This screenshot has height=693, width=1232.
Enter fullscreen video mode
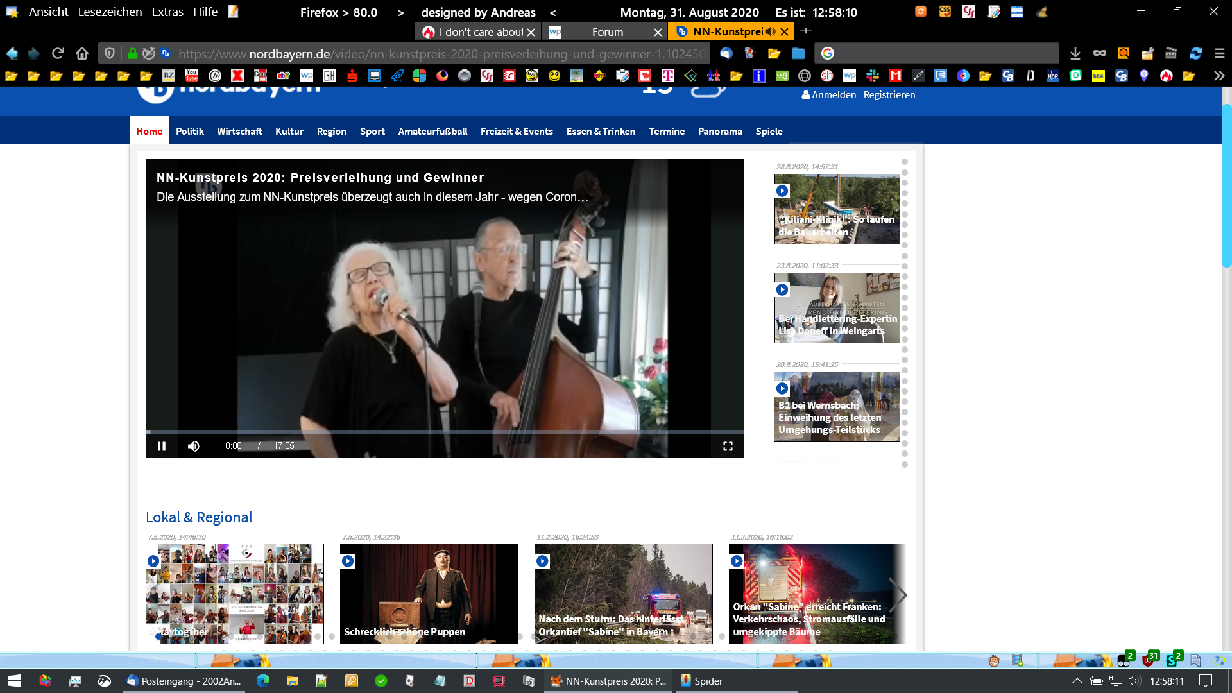(x=728, y=446)
